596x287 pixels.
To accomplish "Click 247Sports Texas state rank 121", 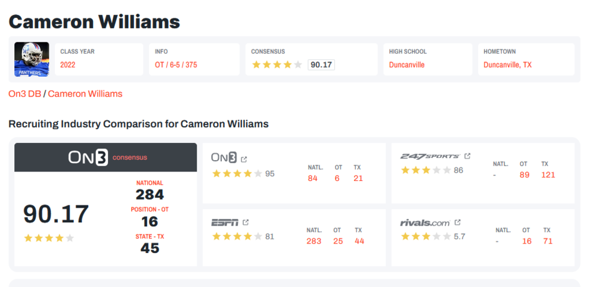I will pyautogui.click(x=548, y=174).
